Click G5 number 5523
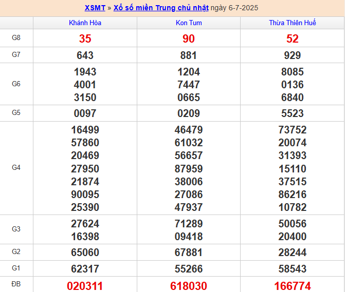 pos(293,113)
